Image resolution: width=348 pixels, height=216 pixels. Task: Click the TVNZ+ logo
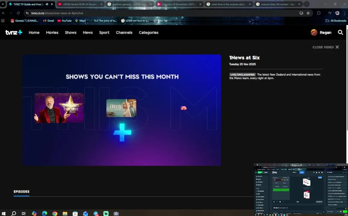[x=14, y=32]
